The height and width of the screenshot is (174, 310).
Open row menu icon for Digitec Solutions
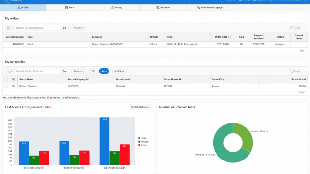coord(13,86)
